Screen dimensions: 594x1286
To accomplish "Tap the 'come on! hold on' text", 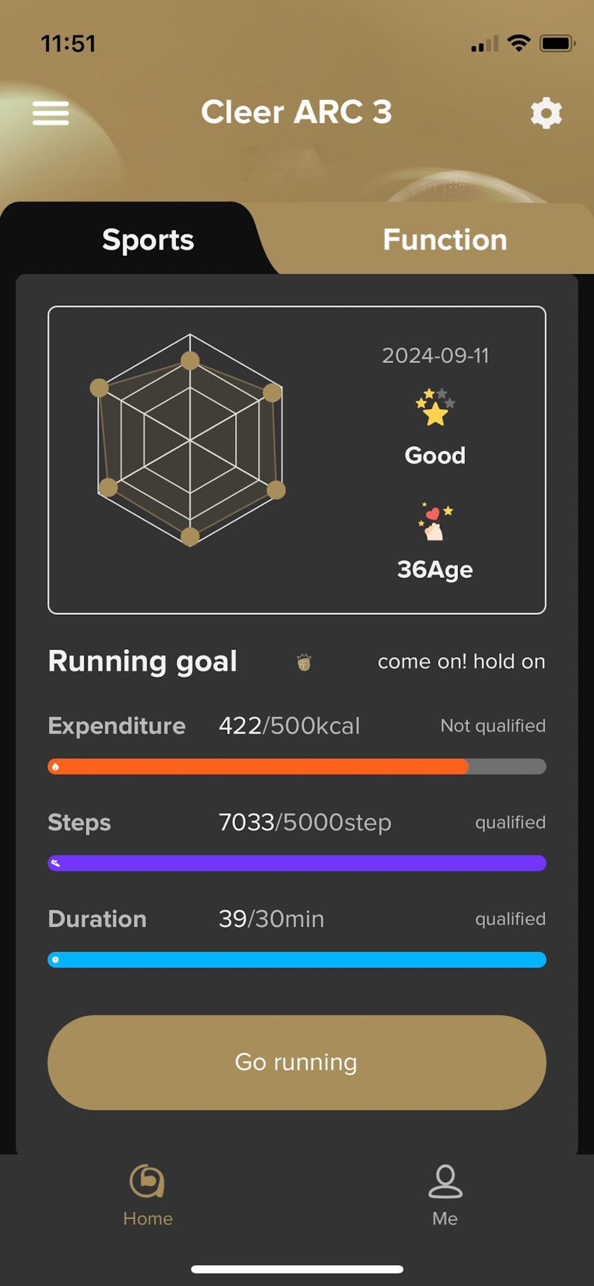I will click(x=461, y=662).
